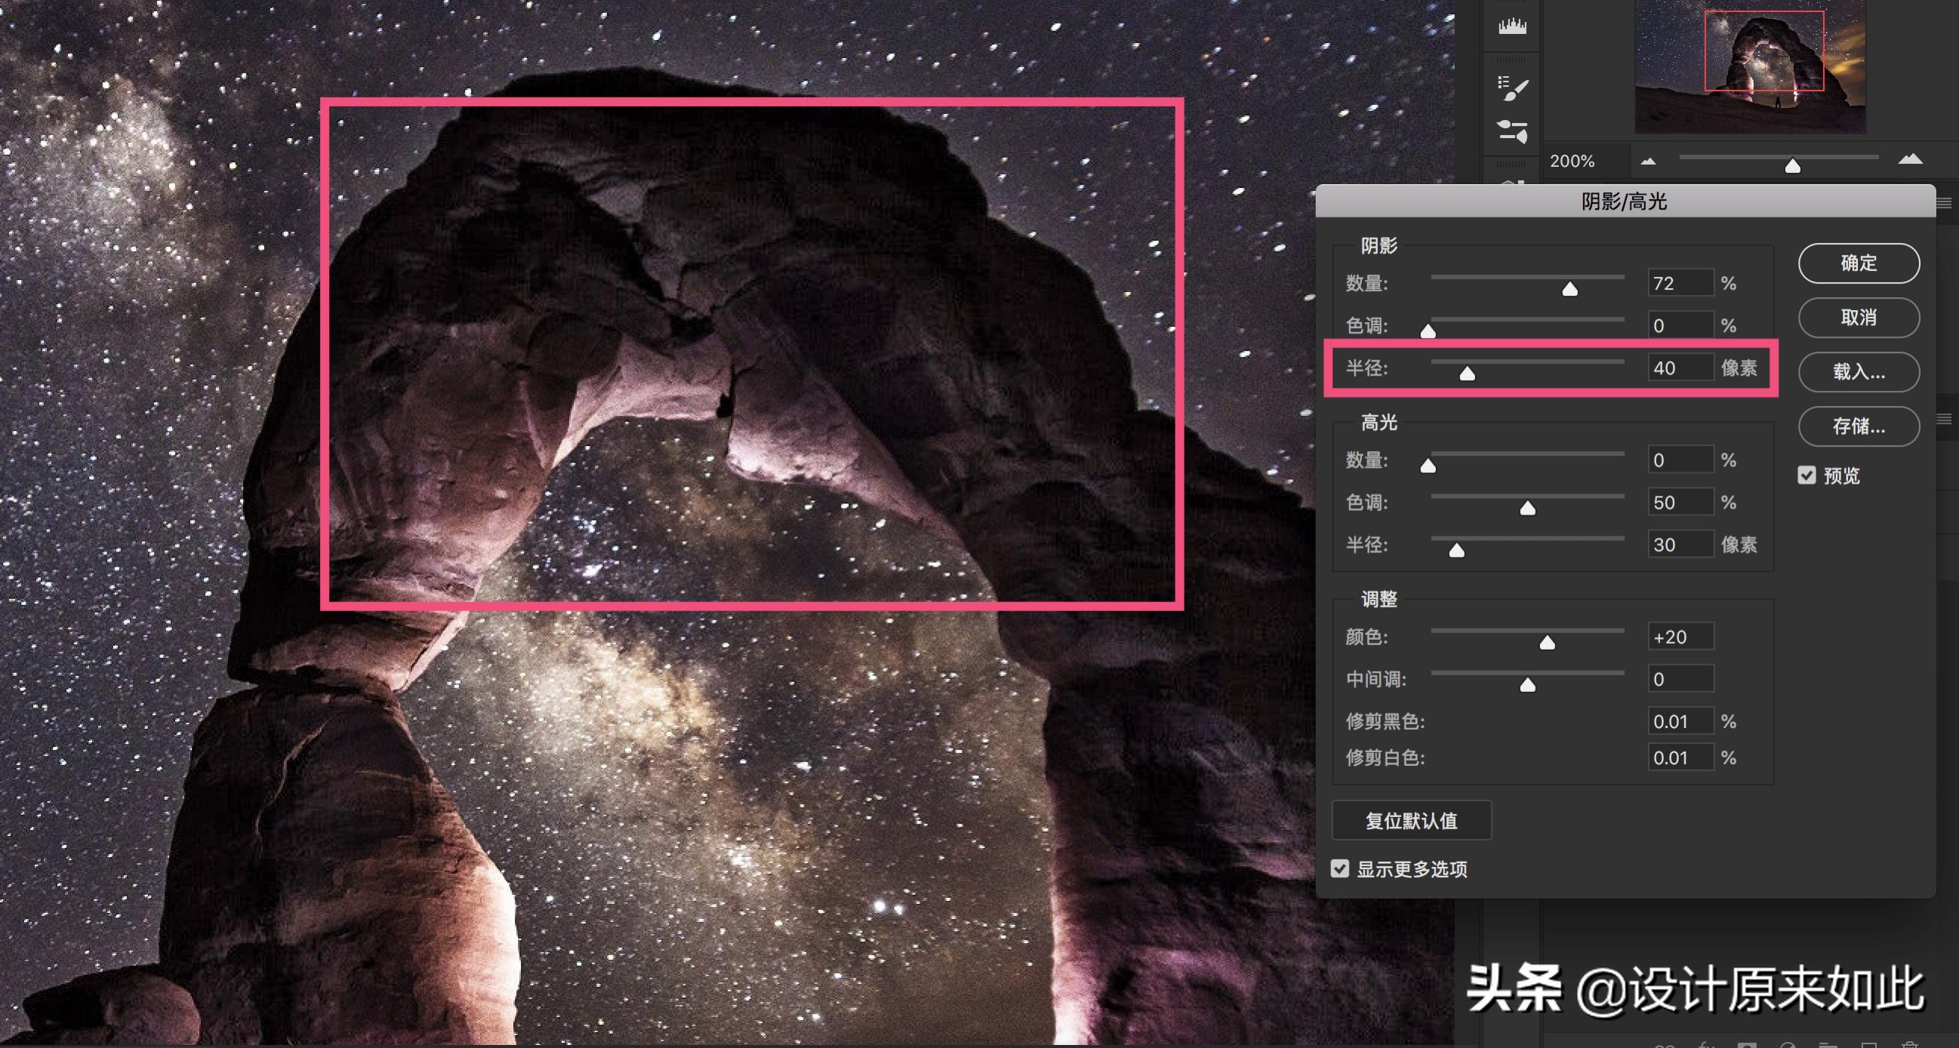Viewport: 1959px width, 1048px height.
Task: Click the 颜色 adjustment field showing +20
Action: coord(1679,637)
